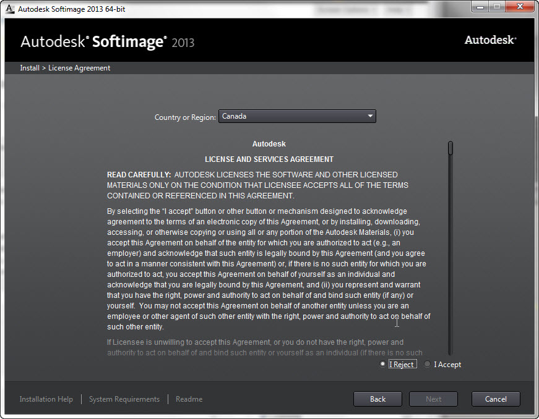The width and height of the screenshot is (539, 419).
Task: Open the Installation Help link
Action: pyautogui.click(x=46, y=399)
